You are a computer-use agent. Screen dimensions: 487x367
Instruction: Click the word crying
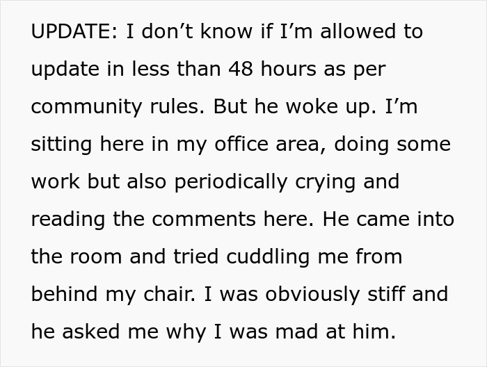pyautogui.click(x=325, y=182)
